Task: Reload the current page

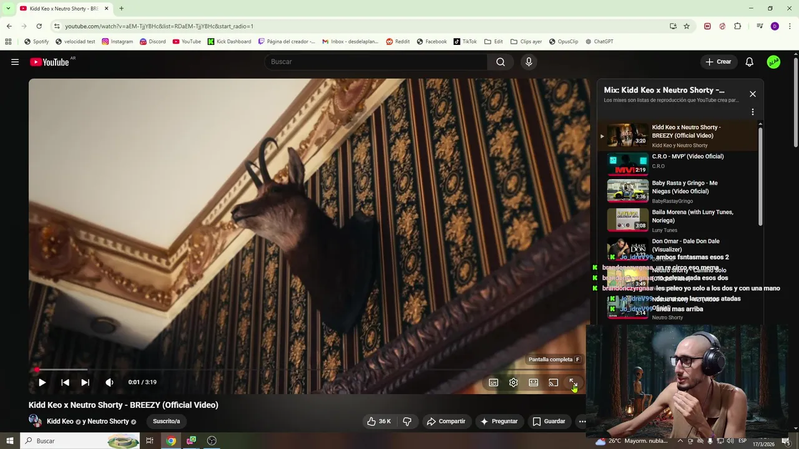Action: (39, 26)
